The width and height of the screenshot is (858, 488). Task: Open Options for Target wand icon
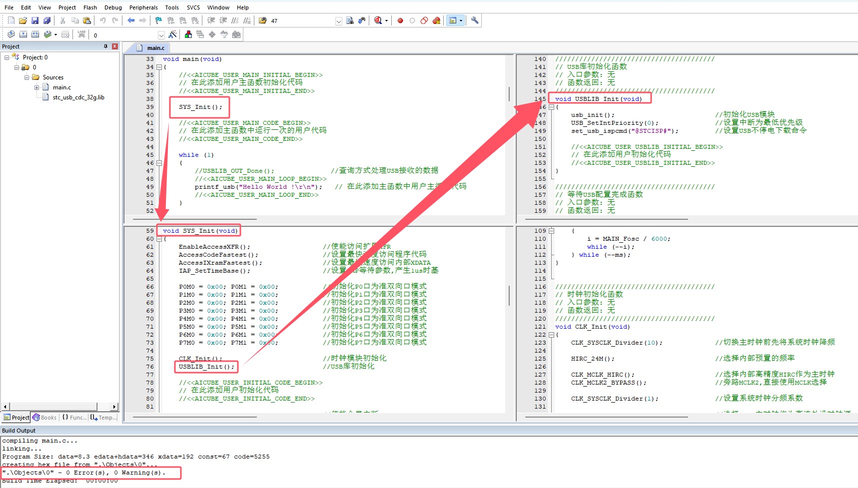pyautogui.click(x=172, y=34)
